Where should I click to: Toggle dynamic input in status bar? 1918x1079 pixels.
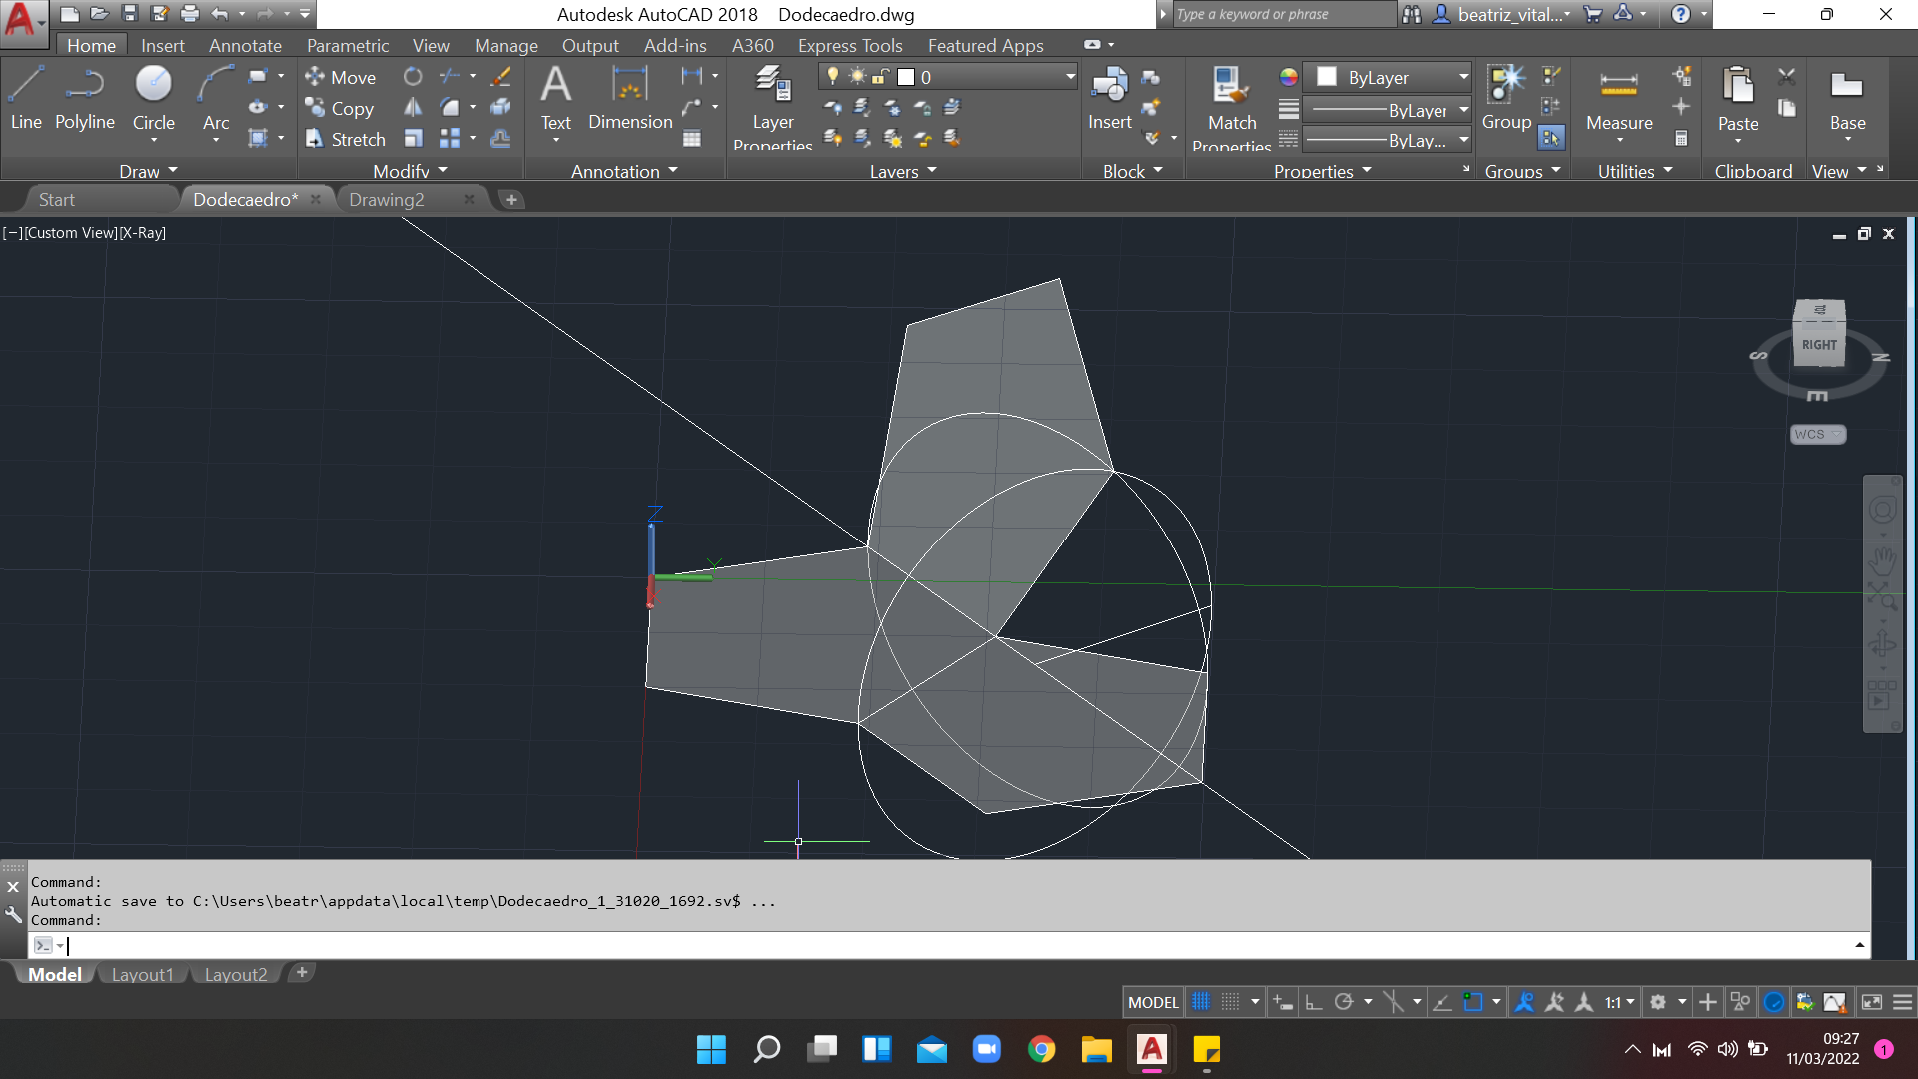pyautogui.click(x=1284, y=1002)
